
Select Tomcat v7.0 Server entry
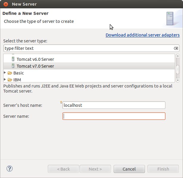click(x=35, y=66)
